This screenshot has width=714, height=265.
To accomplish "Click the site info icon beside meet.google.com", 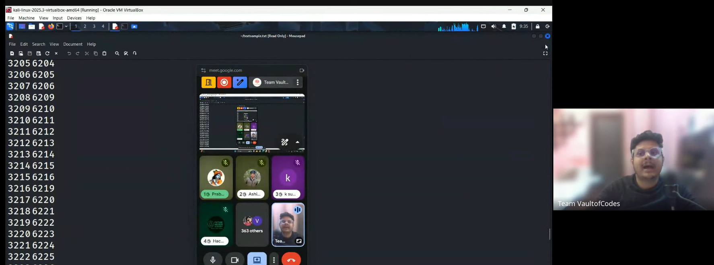I will click(x=204, y=70).
